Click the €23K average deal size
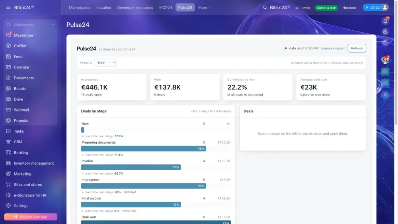The height and width of the screenshot is (224, 398). click(x=309, y=87)
